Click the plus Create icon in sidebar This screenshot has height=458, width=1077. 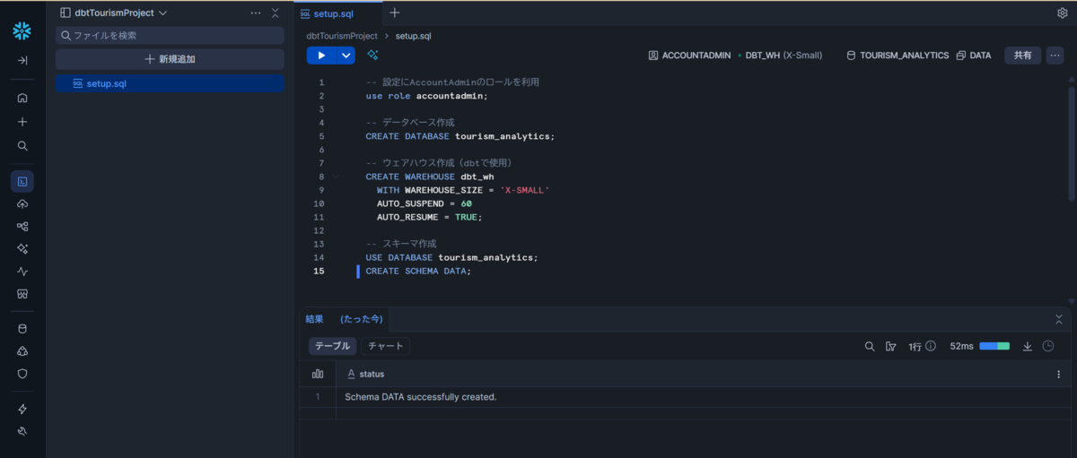pos(22,122)
